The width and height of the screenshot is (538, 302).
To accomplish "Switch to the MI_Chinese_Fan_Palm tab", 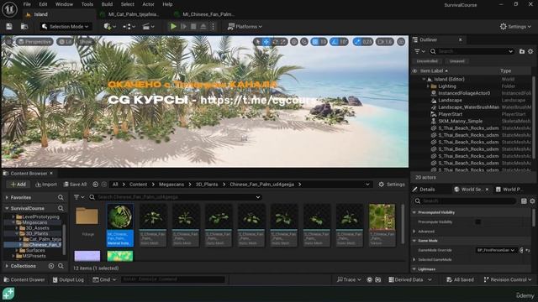I will (208, 14).
